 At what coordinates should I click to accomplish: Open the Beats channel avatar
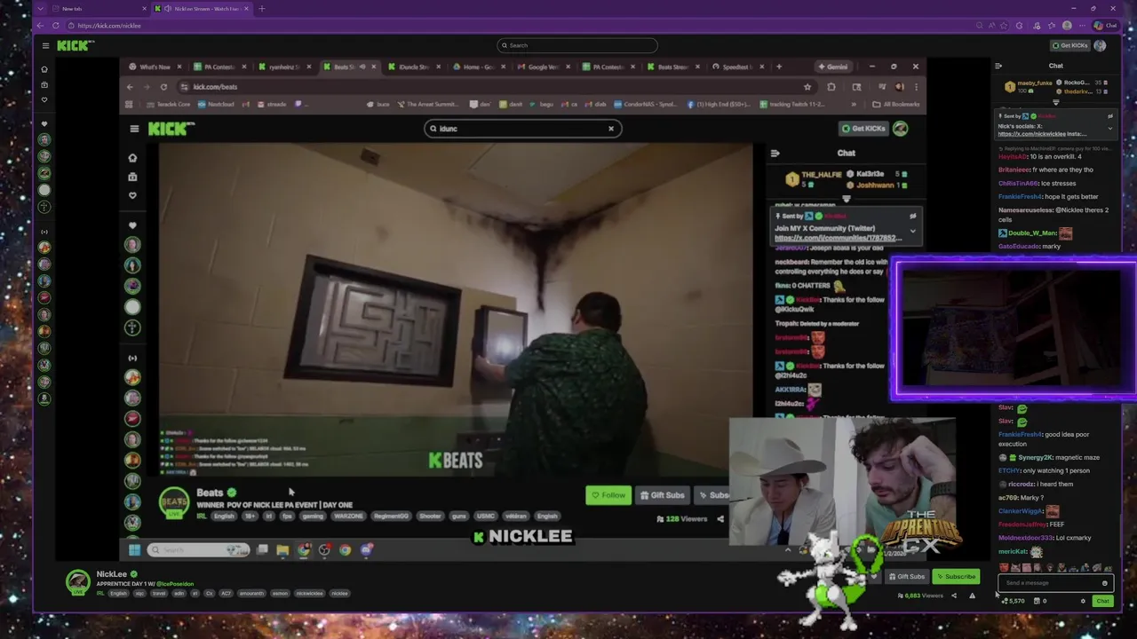174,502
